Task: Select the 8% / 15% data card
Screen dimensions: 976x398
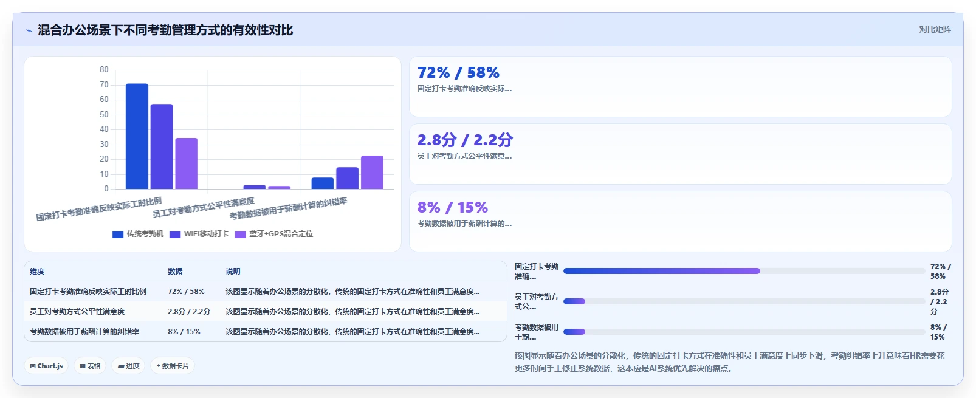Action: [x=681, y=221]
